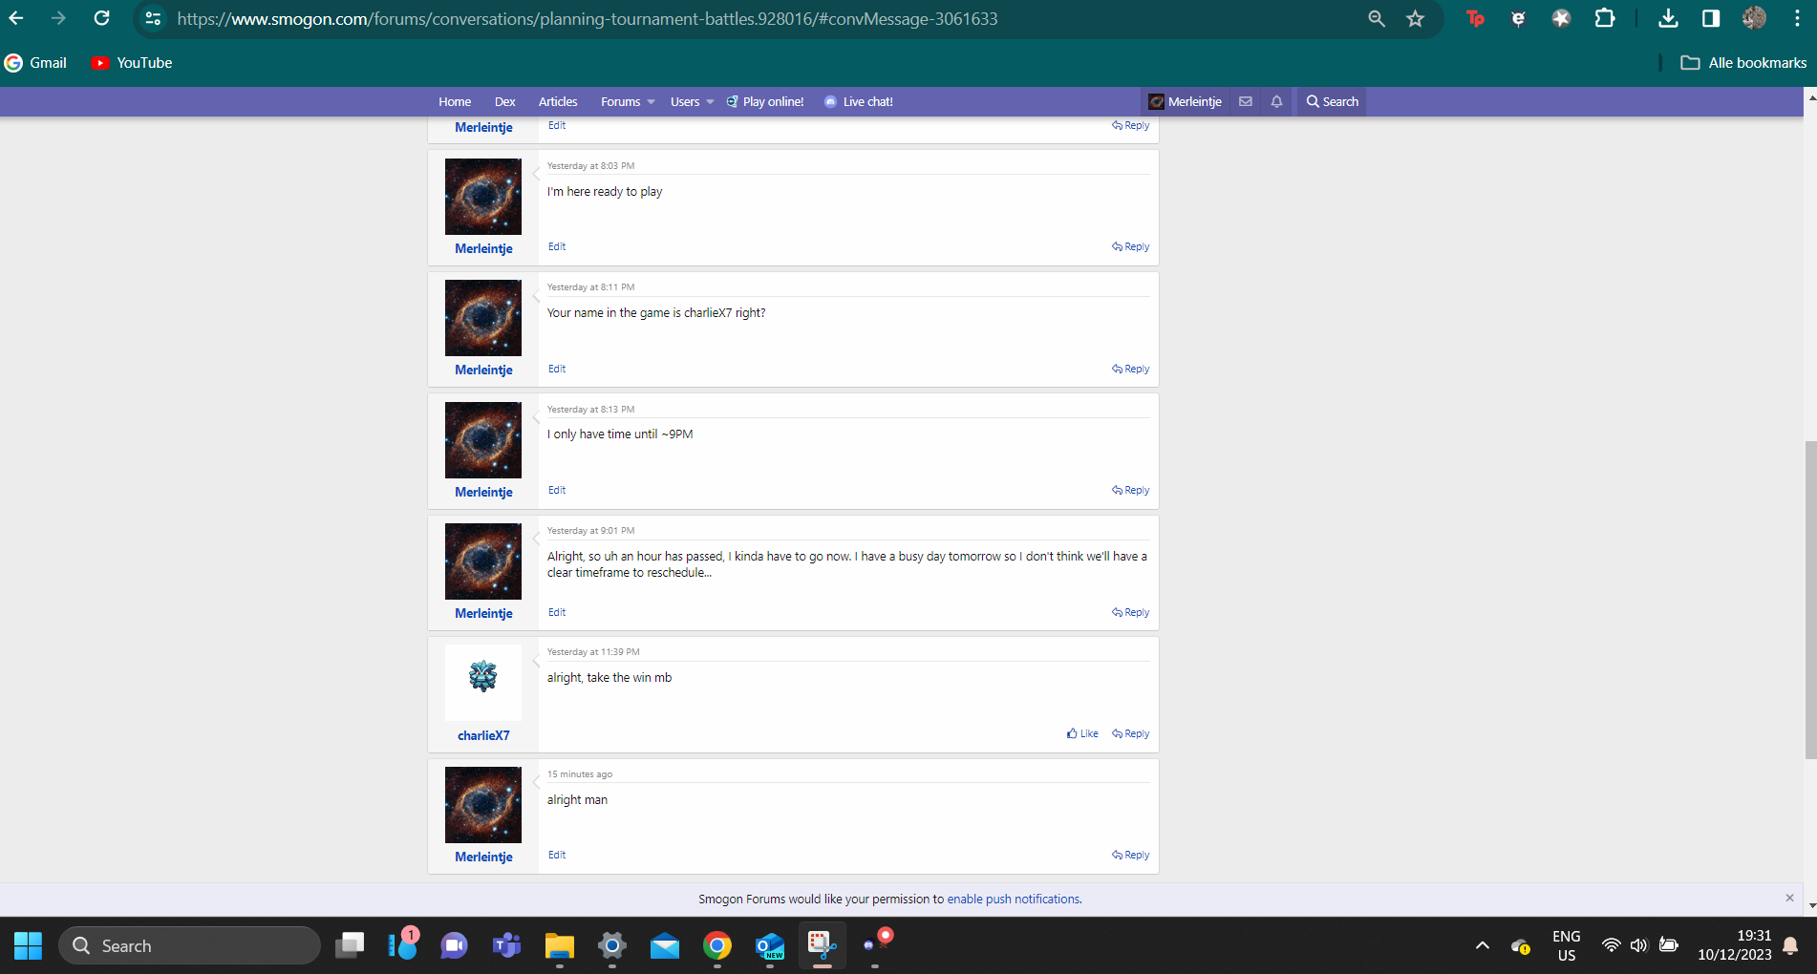1817x974 pixels.
Task: Open the Articles menu item
Action: pyautogui.click(x=558, y=102)
